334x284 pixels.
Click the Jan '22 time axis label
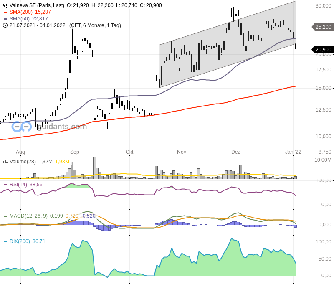(292, 152)
